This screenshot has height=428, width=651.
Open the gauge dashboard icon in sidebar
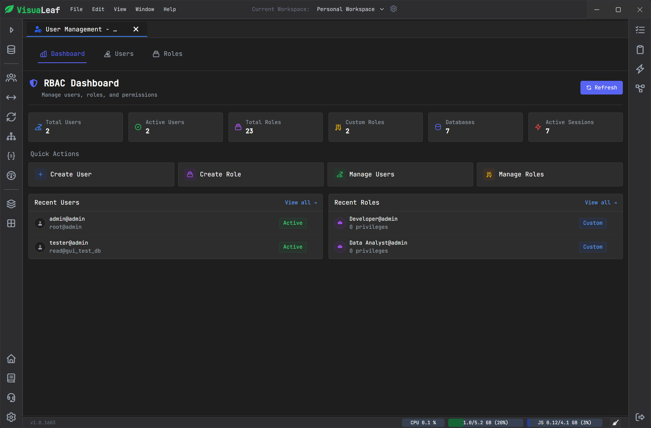[x=11, y=176]
